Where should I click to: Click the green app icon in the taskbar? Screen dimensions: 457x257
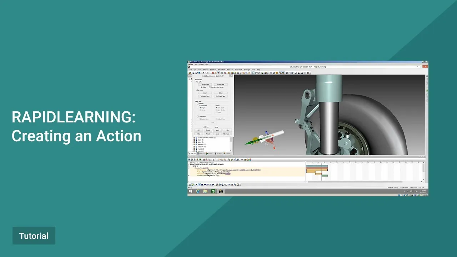pyautogui.click(x=213, y=191)
